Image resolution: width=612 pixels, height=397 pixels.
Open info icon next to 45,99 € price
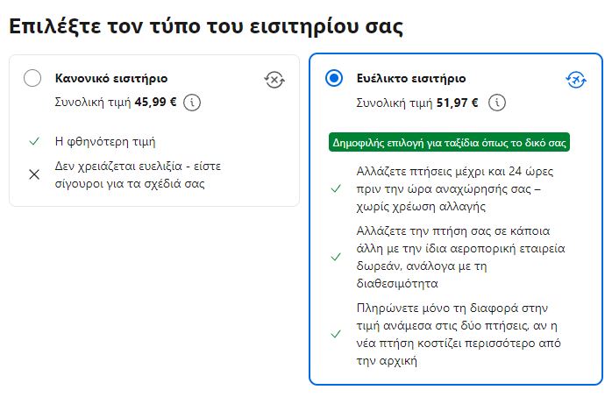pos(192,103)
